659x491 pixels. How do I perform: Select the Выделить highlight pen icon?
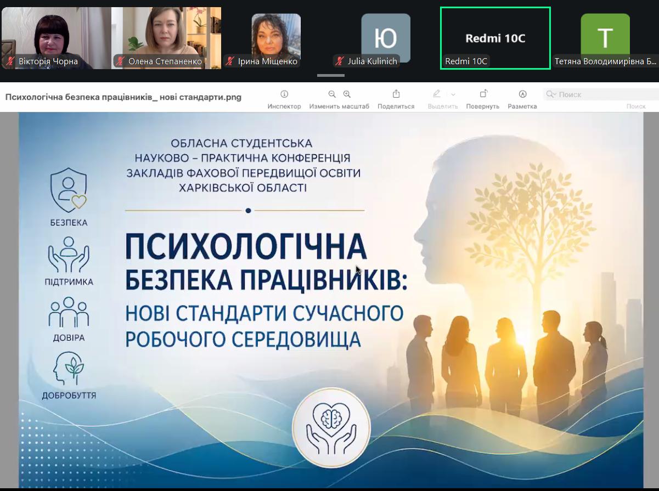(x=437, y=94)
